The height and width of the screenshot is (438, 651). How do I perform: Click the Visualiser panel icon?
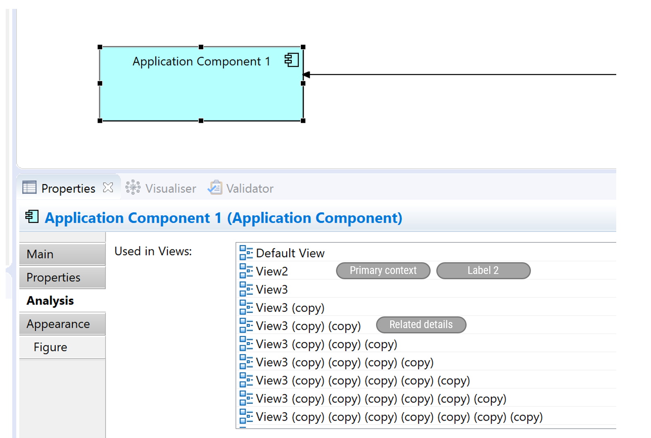133,187
